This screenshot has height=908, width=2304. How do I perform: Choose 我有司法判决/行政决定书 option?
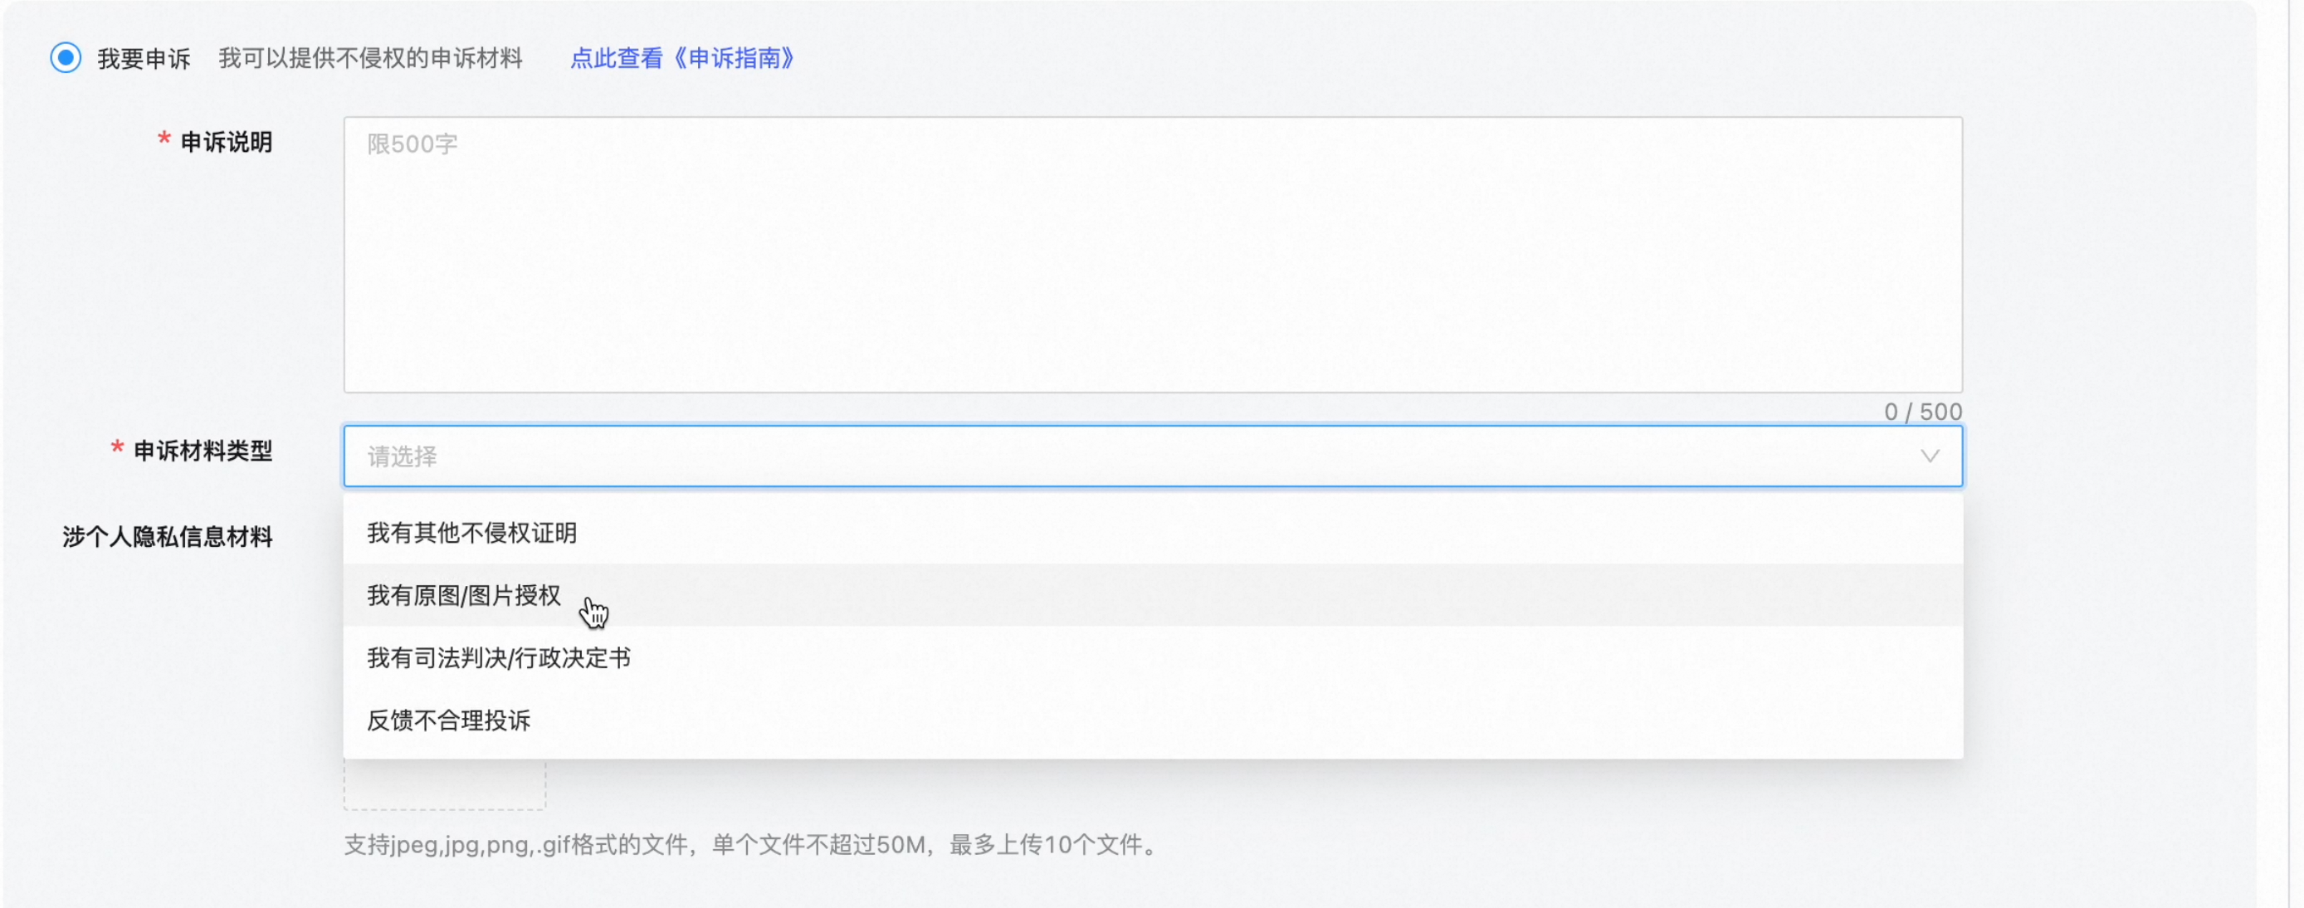pyautogui.click(x=1153, y=657)
